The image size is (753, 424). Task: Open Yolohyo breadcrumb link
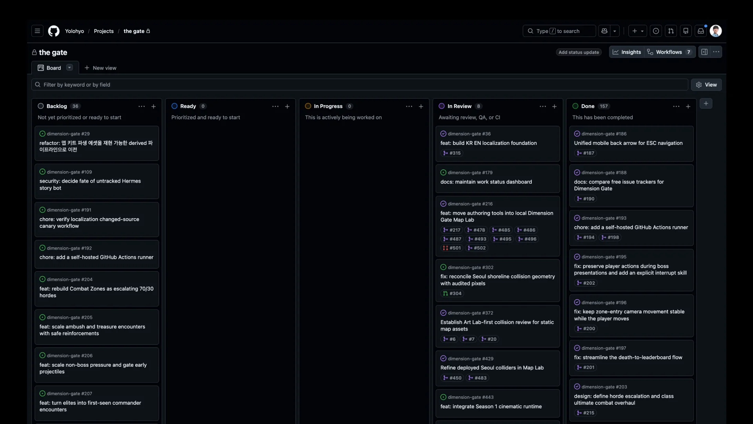point(75,31)
